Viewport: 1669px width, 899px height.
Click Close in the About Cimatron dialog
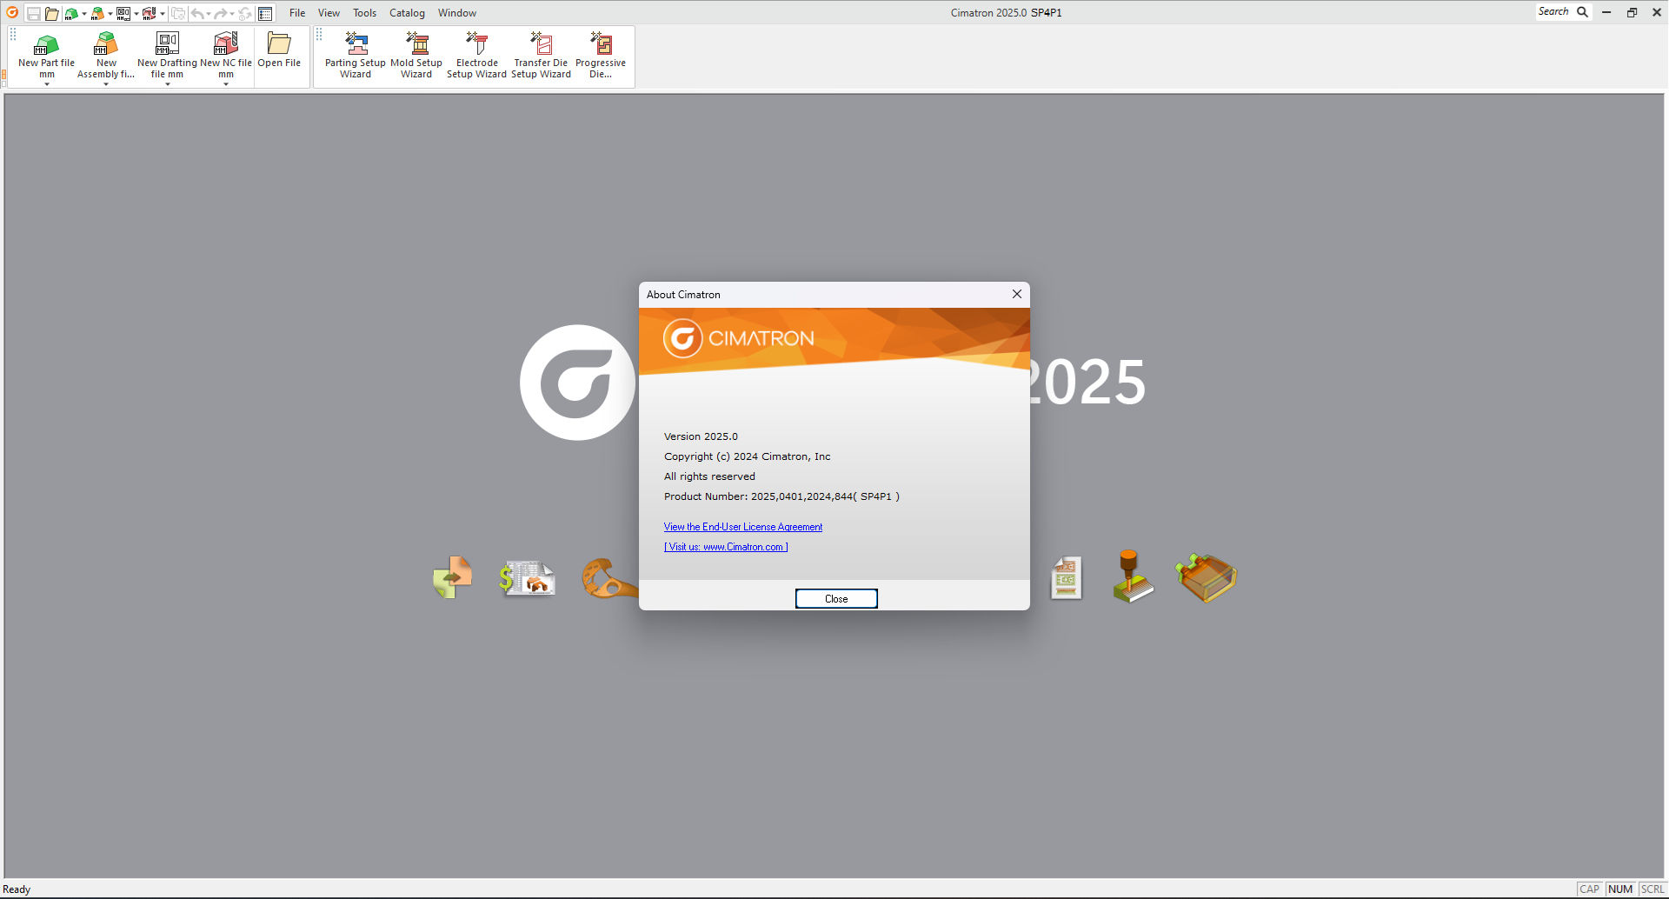click(x=836, y=599)
